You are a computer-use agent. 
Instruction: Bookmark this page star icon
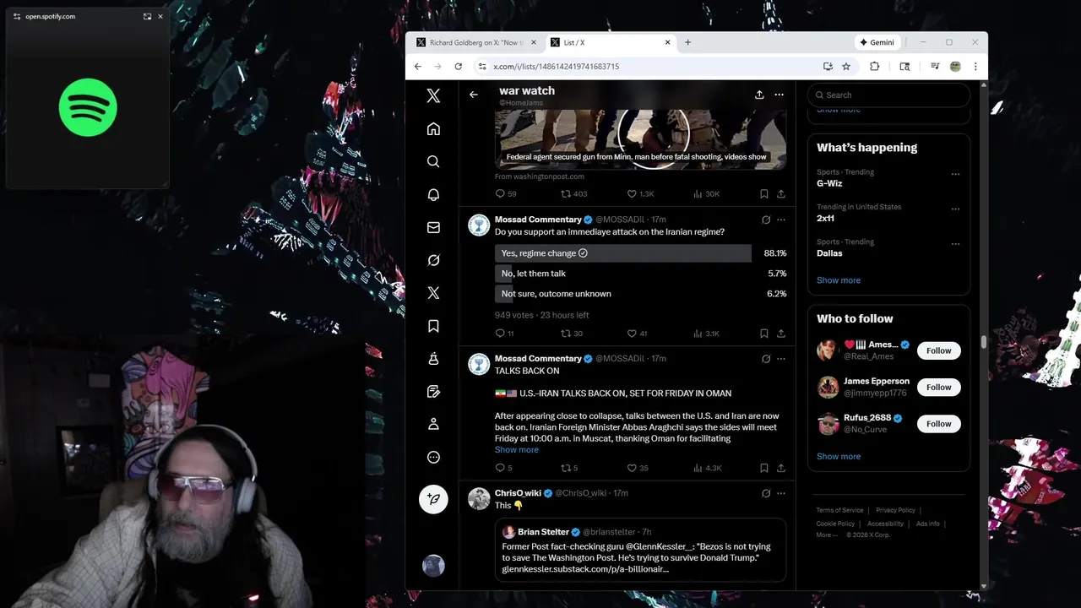click(845, 66)
